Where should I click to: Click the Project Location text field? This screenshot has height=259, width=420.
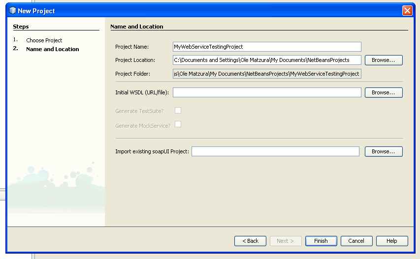[x=267, y=60]
